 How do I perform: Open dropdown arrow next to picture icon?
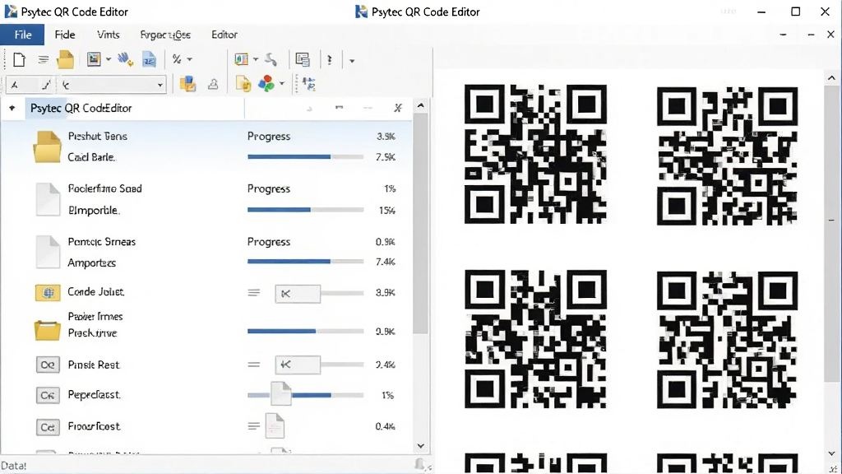[109, 59]
